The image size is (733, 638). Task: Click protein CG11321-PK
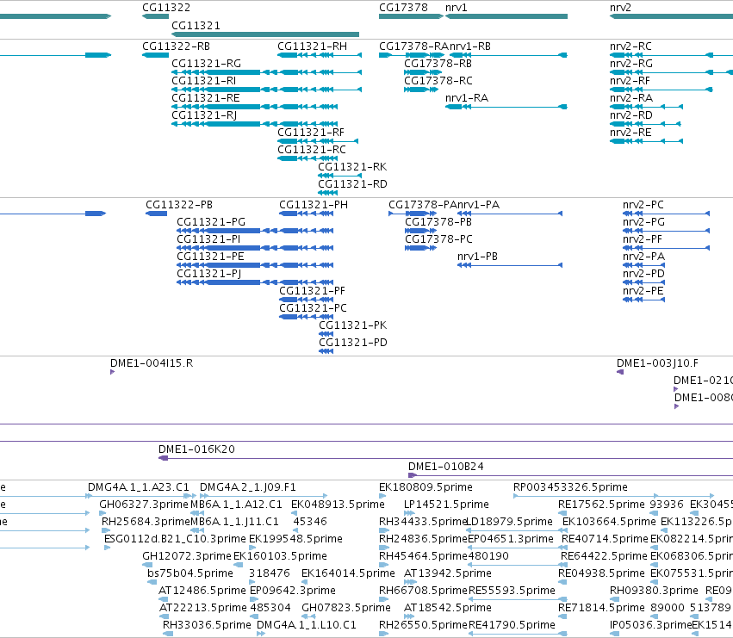pyautogui.click(x=326, y=334)
